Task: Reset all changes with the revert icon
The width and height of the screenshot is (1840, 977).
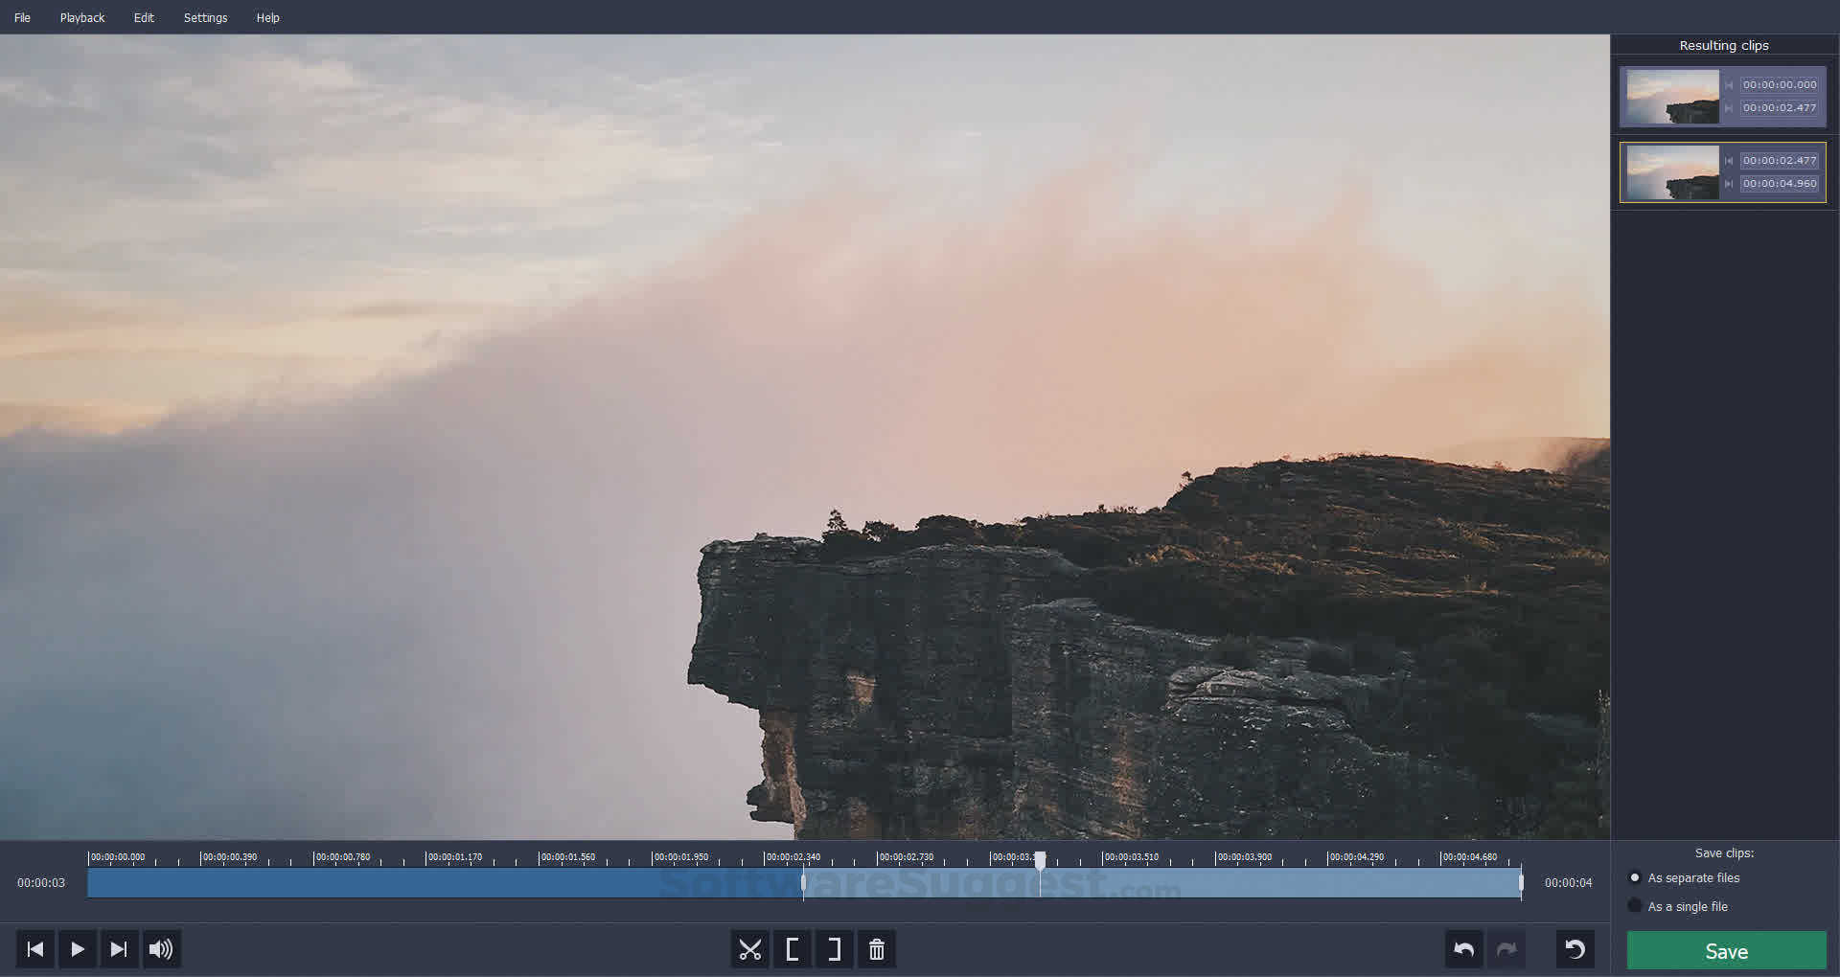Action: (x=1575, y=949)
